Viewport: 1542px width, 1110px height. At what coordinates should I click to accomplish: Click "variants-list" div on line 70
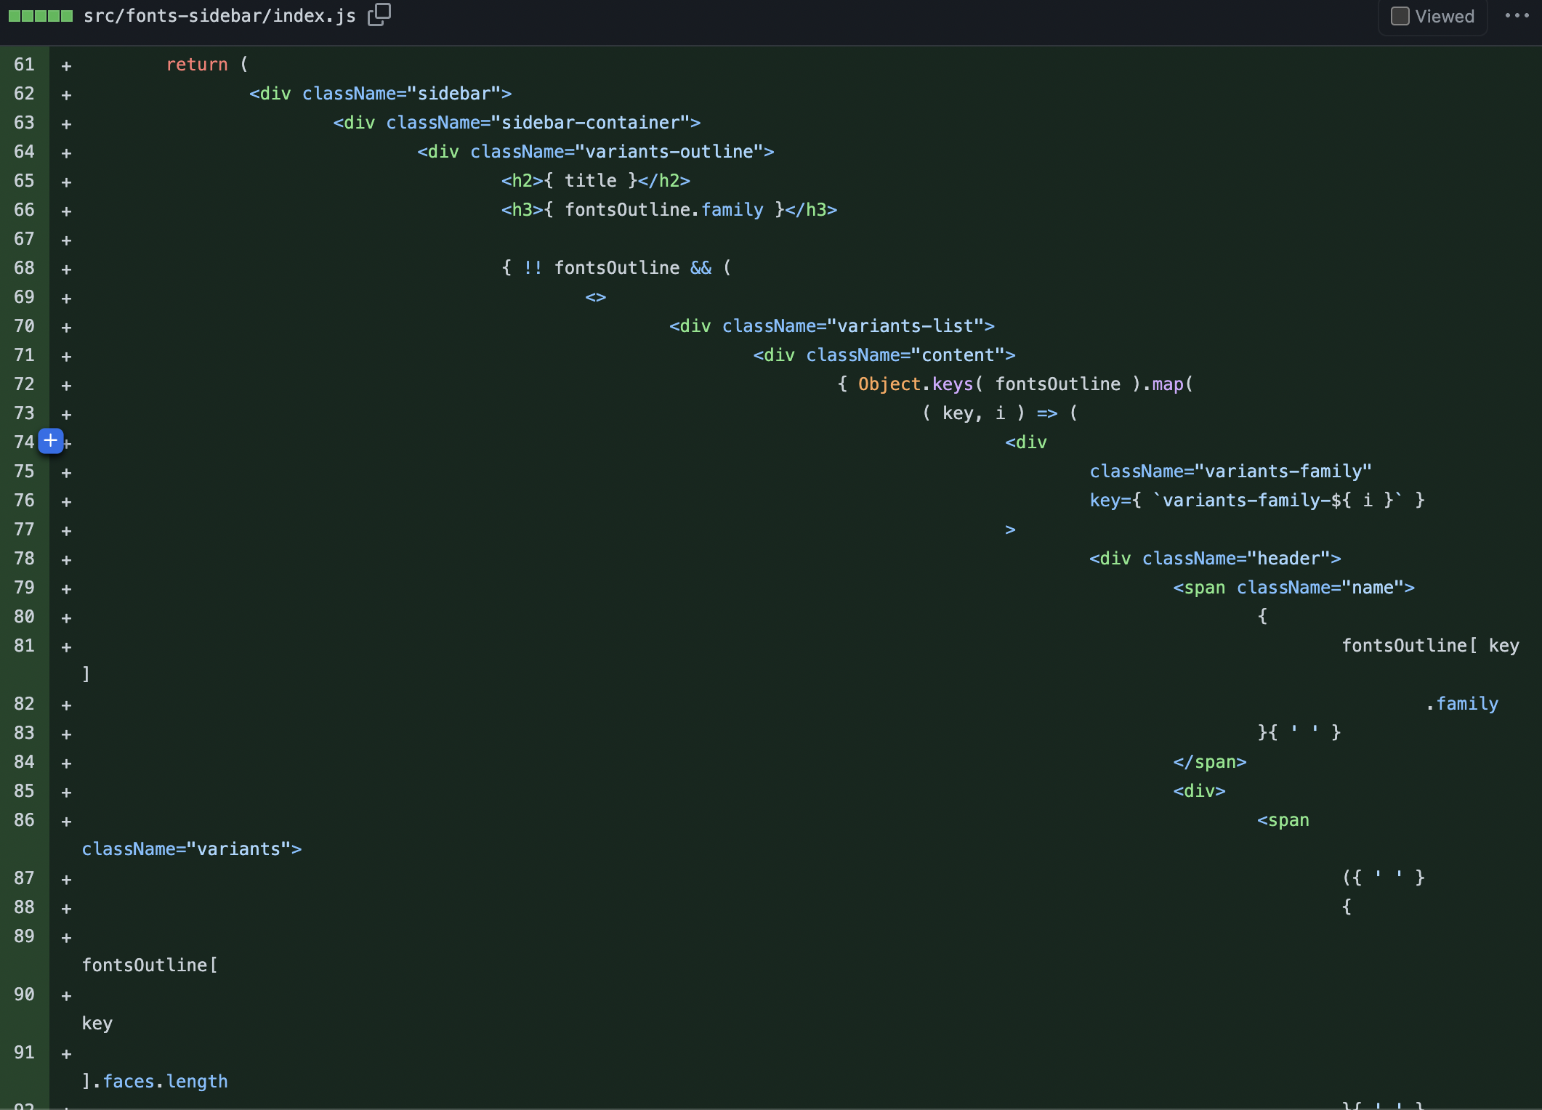(832, 326)
